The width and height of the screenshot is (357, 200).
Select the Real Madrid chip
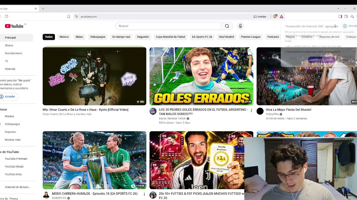226,37
